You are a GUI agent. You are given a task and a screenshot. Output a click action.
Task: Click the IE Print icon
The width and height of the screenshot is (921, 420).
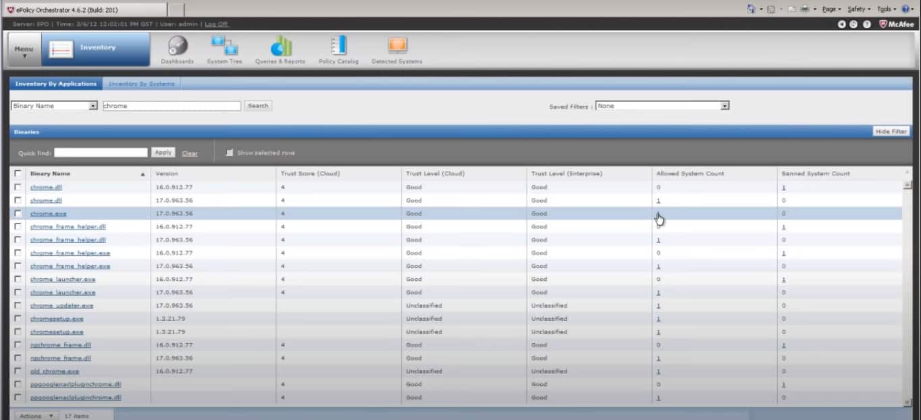805,9
